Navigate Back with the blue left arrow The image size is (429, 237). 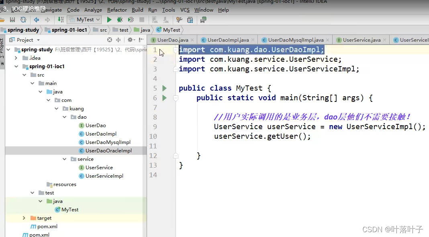click(x=37, y=20)
